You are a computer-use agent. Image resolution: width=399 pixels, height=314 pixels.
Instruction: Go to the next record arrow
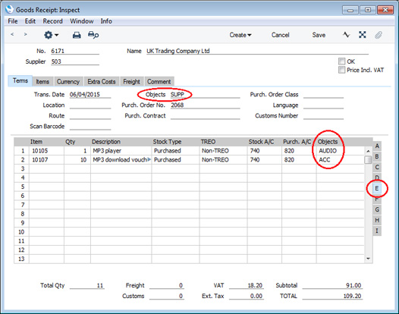point(25,34)
